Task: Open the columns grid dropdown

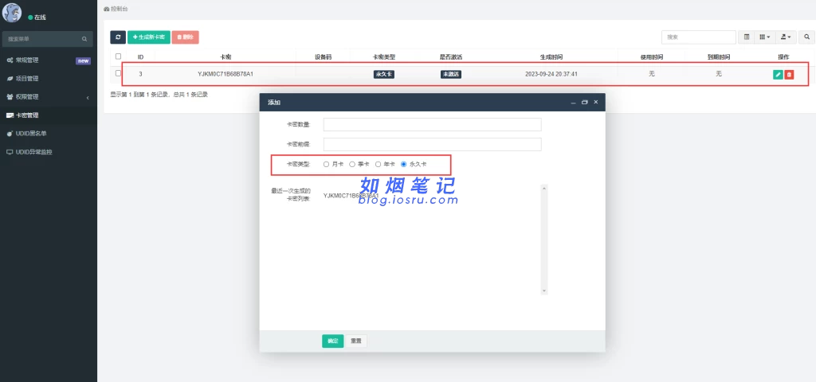Action: click(x=764, y=37)
